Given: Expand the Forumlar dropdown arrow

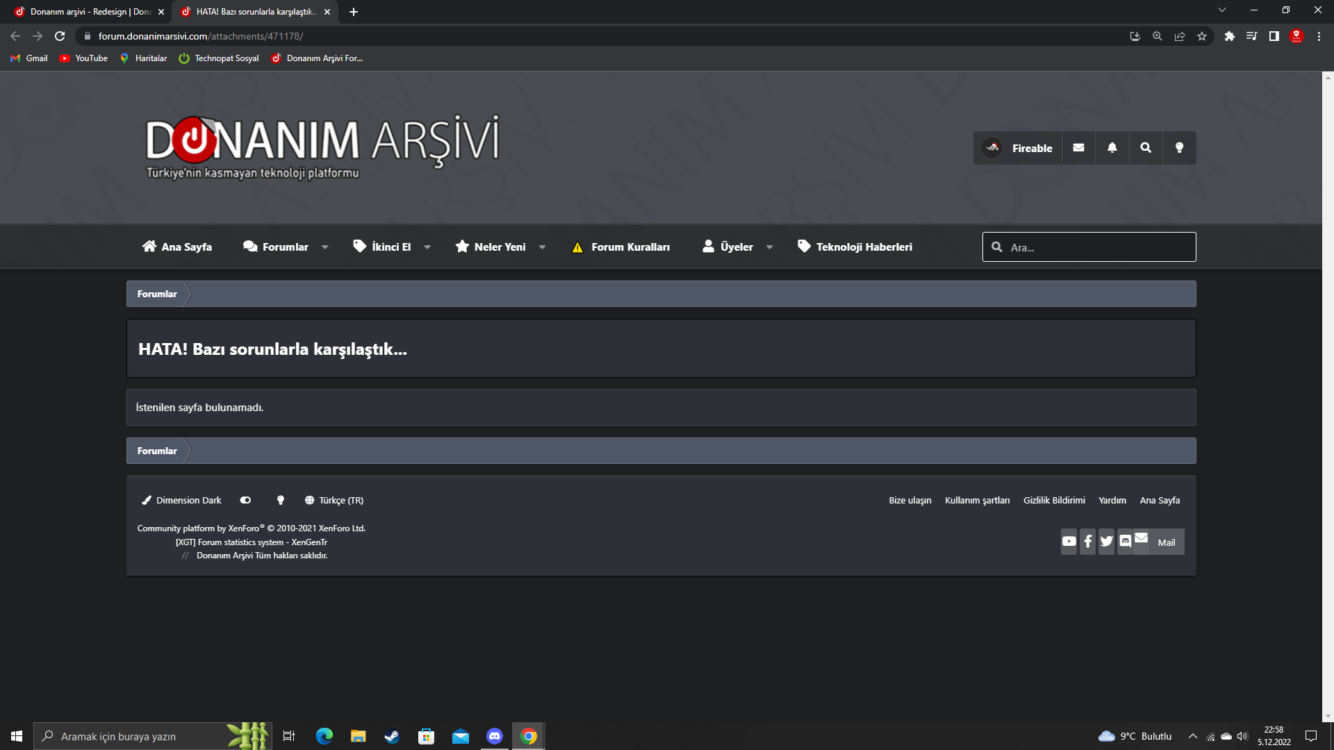Looking at the screenshot, I should 324,247.
